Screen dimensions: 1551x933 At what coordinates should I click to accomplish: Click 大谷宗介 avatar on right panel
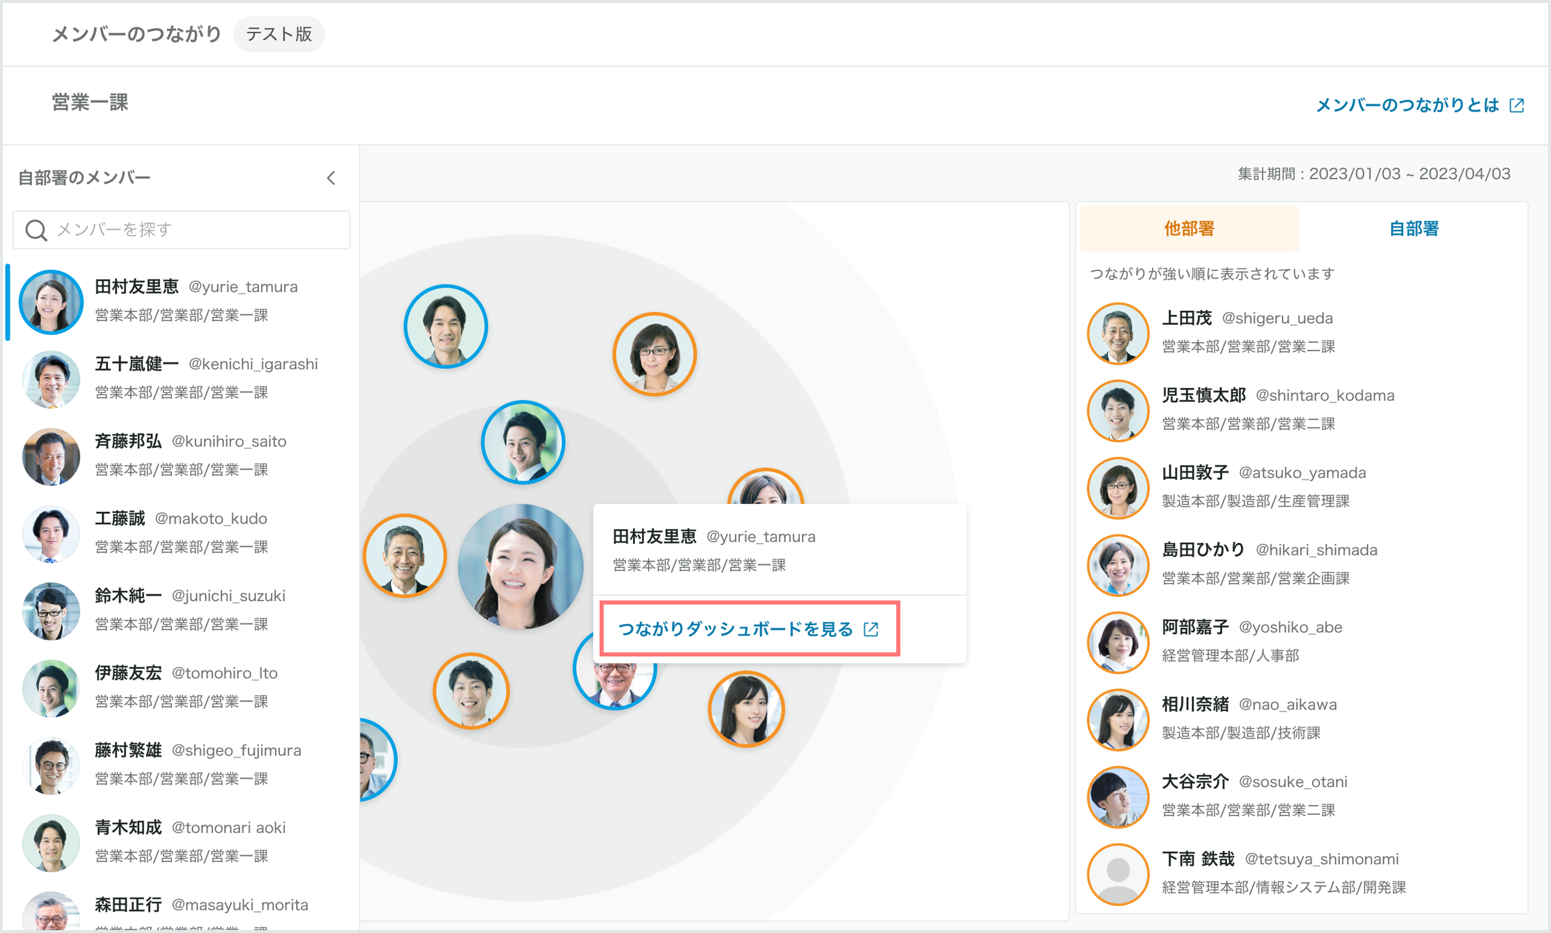coord(1118,798)
